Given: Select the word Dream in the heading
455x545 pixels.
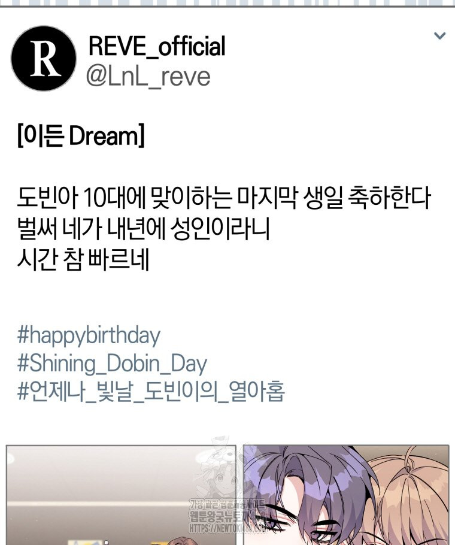Looking at the screenshot, I should coord(104,136).
